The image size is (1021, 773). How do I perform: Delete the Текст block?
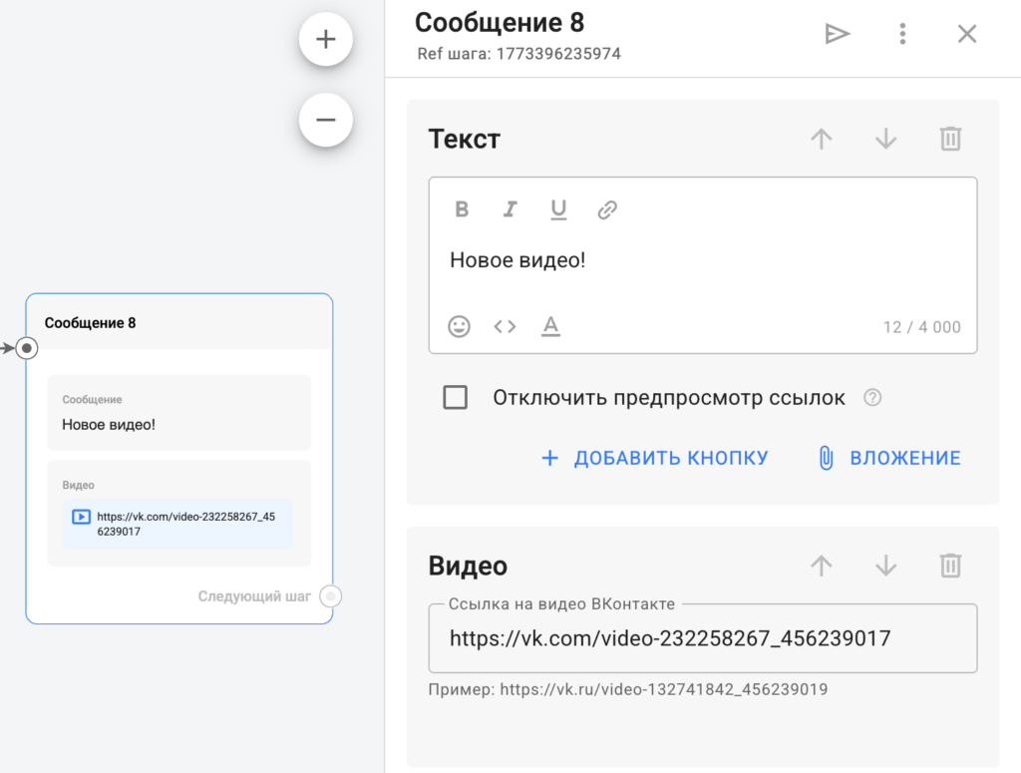point(950,139)
